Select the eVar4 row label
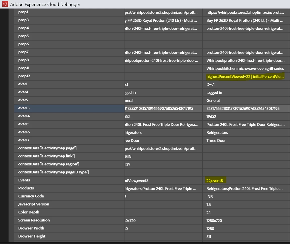 [x=23, y=92]
